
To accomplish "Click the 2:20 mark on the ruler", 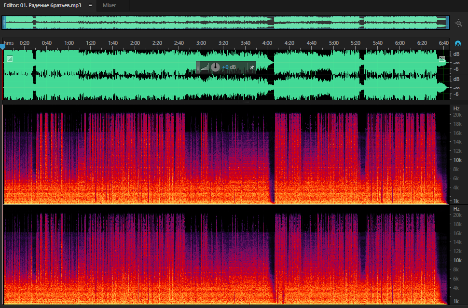I will pos(157,43).
